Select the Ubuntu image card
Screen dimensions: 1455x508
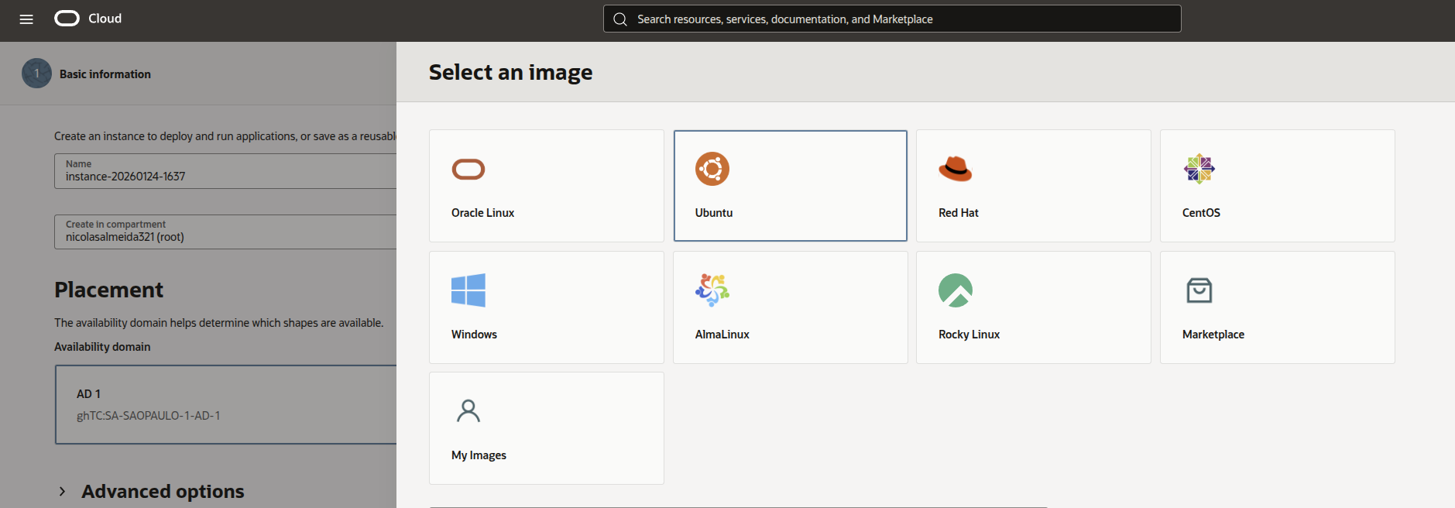791,186
